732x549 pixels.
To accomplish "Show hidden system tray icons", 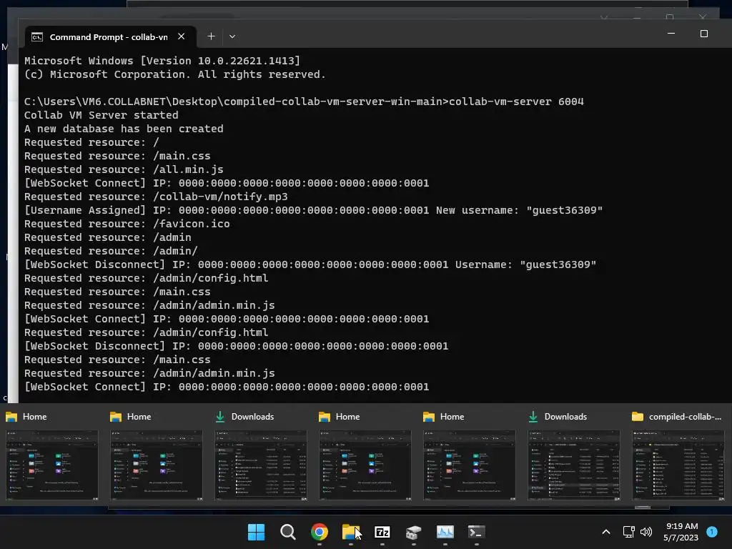I will click(x=606, y=532).
